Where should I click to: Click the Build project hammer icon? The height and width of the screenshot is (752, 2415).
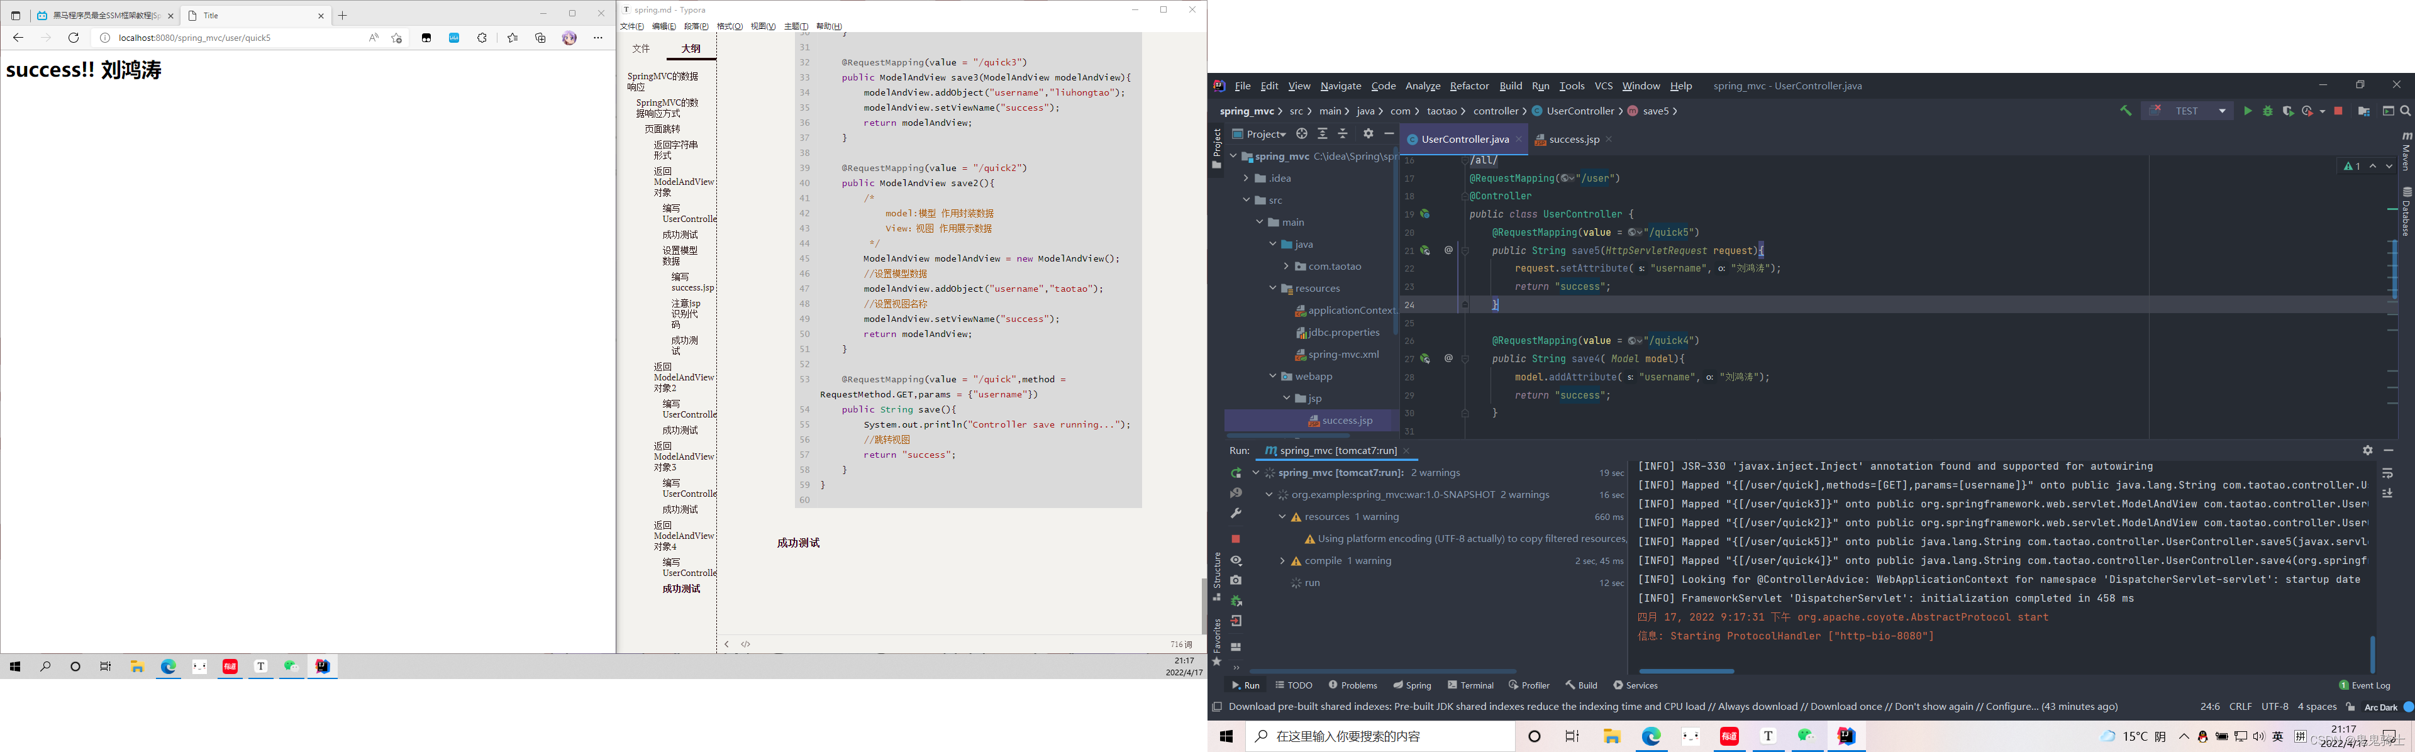click(2125, 111)
